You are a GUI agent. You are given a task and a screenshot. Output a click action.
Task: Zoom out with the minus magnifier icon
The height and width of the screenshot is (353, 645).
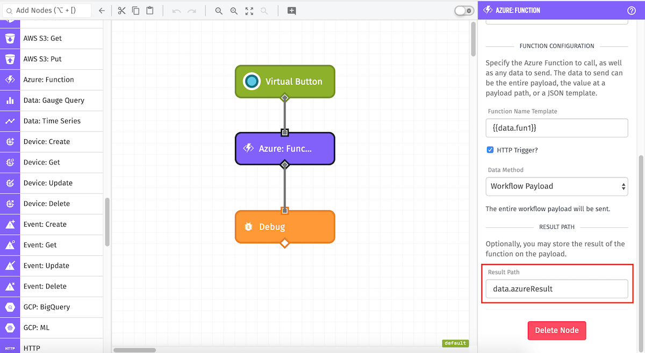pos(219,11)
